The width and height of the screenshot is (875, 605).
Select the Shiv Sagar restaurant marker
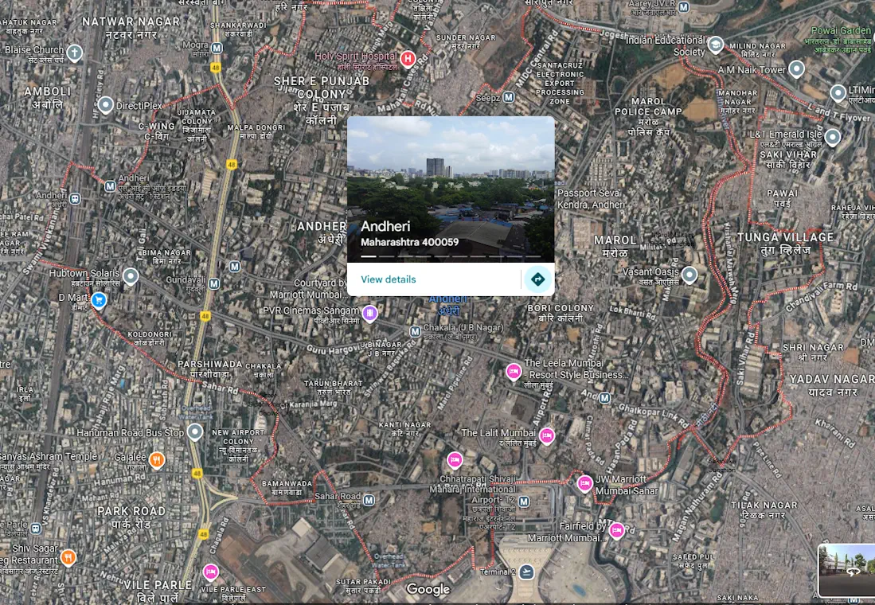pyautogui.click(x=69, y=556)
